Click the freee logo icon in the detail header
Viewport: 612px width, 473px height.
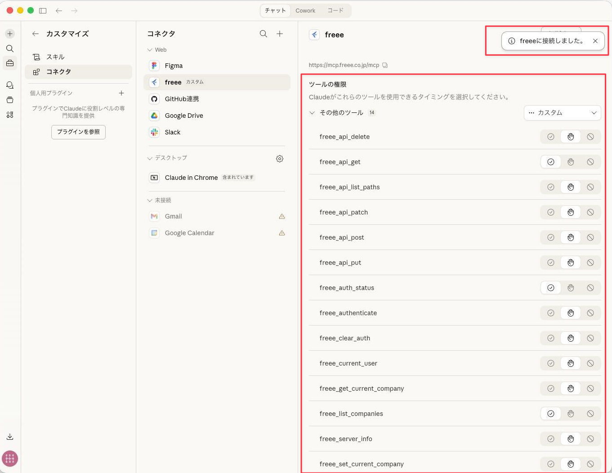[x=315, y=35]
